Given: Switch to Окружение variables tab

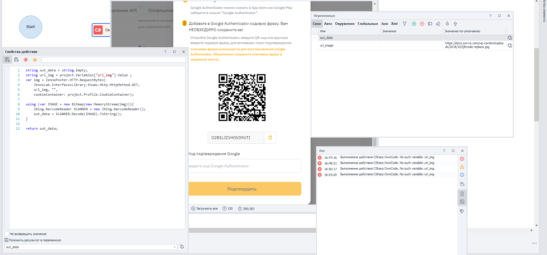Looking at the screenshot, I should 345,24.
